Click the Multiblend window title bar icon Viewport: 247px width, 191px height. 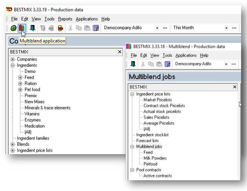point(128,47)
